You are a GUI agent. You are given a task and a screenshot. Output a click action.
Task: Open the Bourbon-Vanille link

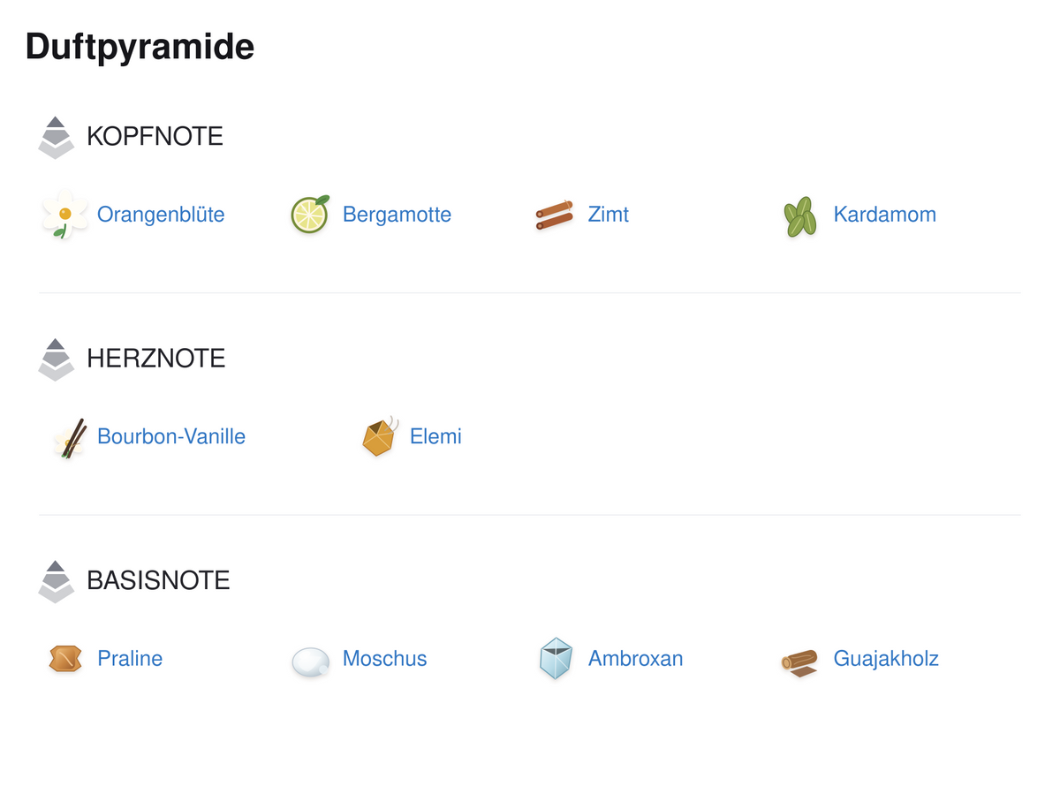click(171, 436)
